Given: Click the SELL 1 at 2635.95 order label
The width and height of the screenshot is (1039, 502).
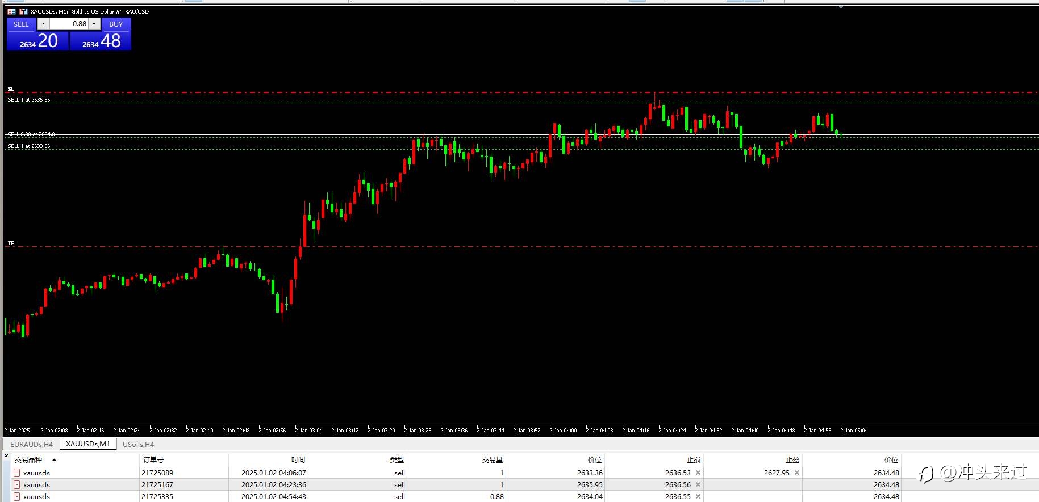Looking at the screenshot, I should pos(29,100).
